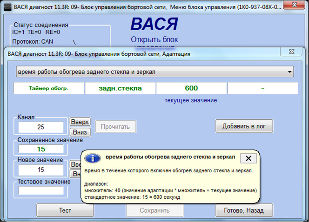Screen dimensions: 309x222
Task: Click the ВАСЯ logo in main window
Action: (154, 24)
